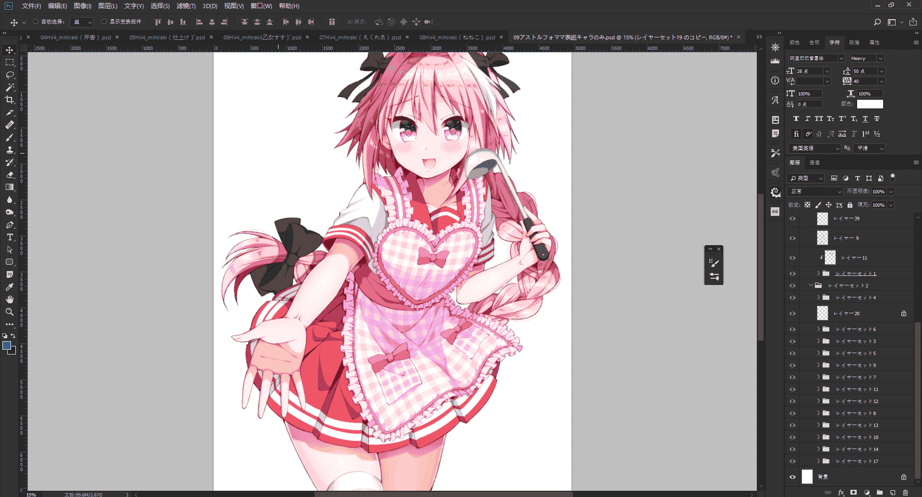Open the 图层(L) menu
Viewport: 922px width, 497px height.
[108, 6]
